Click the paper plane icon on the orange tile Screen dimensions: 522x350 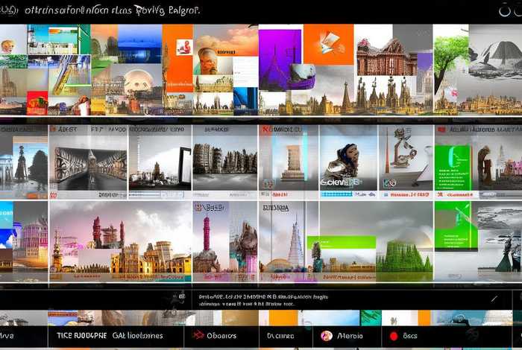point(328,44)
